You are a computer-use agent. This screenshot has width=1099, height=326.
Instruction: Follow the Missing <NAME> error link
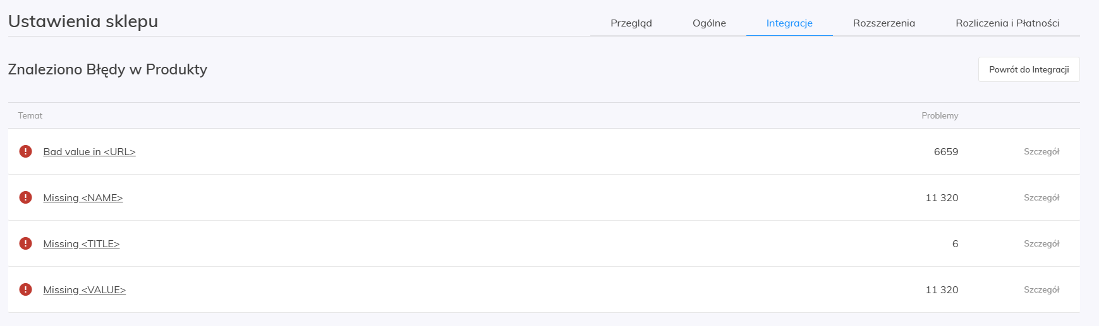click(x=83, y=198)
